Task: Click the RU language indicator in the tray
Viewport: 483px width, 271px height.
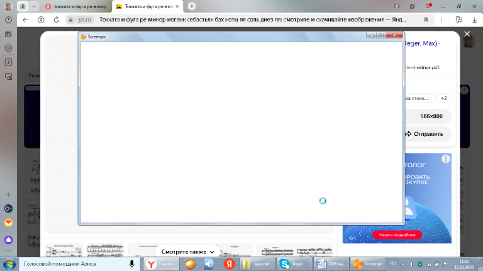Action: click(x=393, y=263)
